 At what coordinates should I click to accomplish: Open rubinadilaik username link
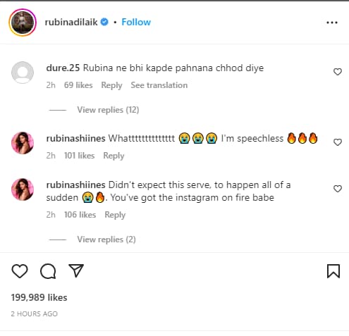[x=71, y=22]
